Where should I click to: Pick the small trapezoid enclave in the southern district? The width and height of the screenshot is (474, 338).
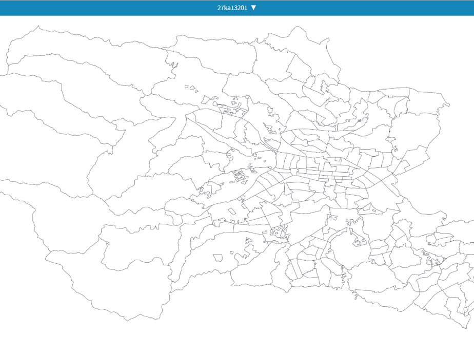click(218, 258)
